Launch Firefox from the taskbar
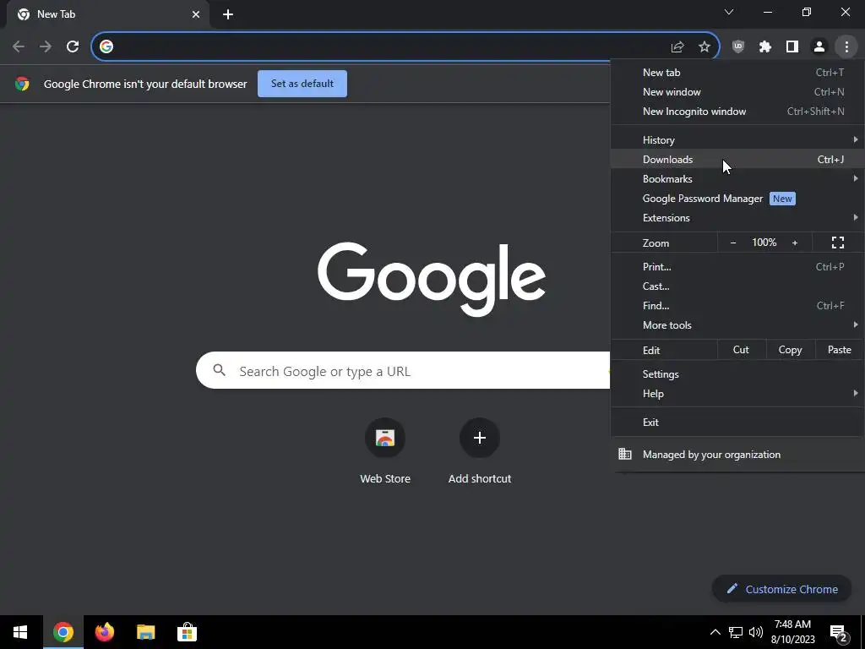This screenshot has width=865, height=649. click(x=104, y=632)
